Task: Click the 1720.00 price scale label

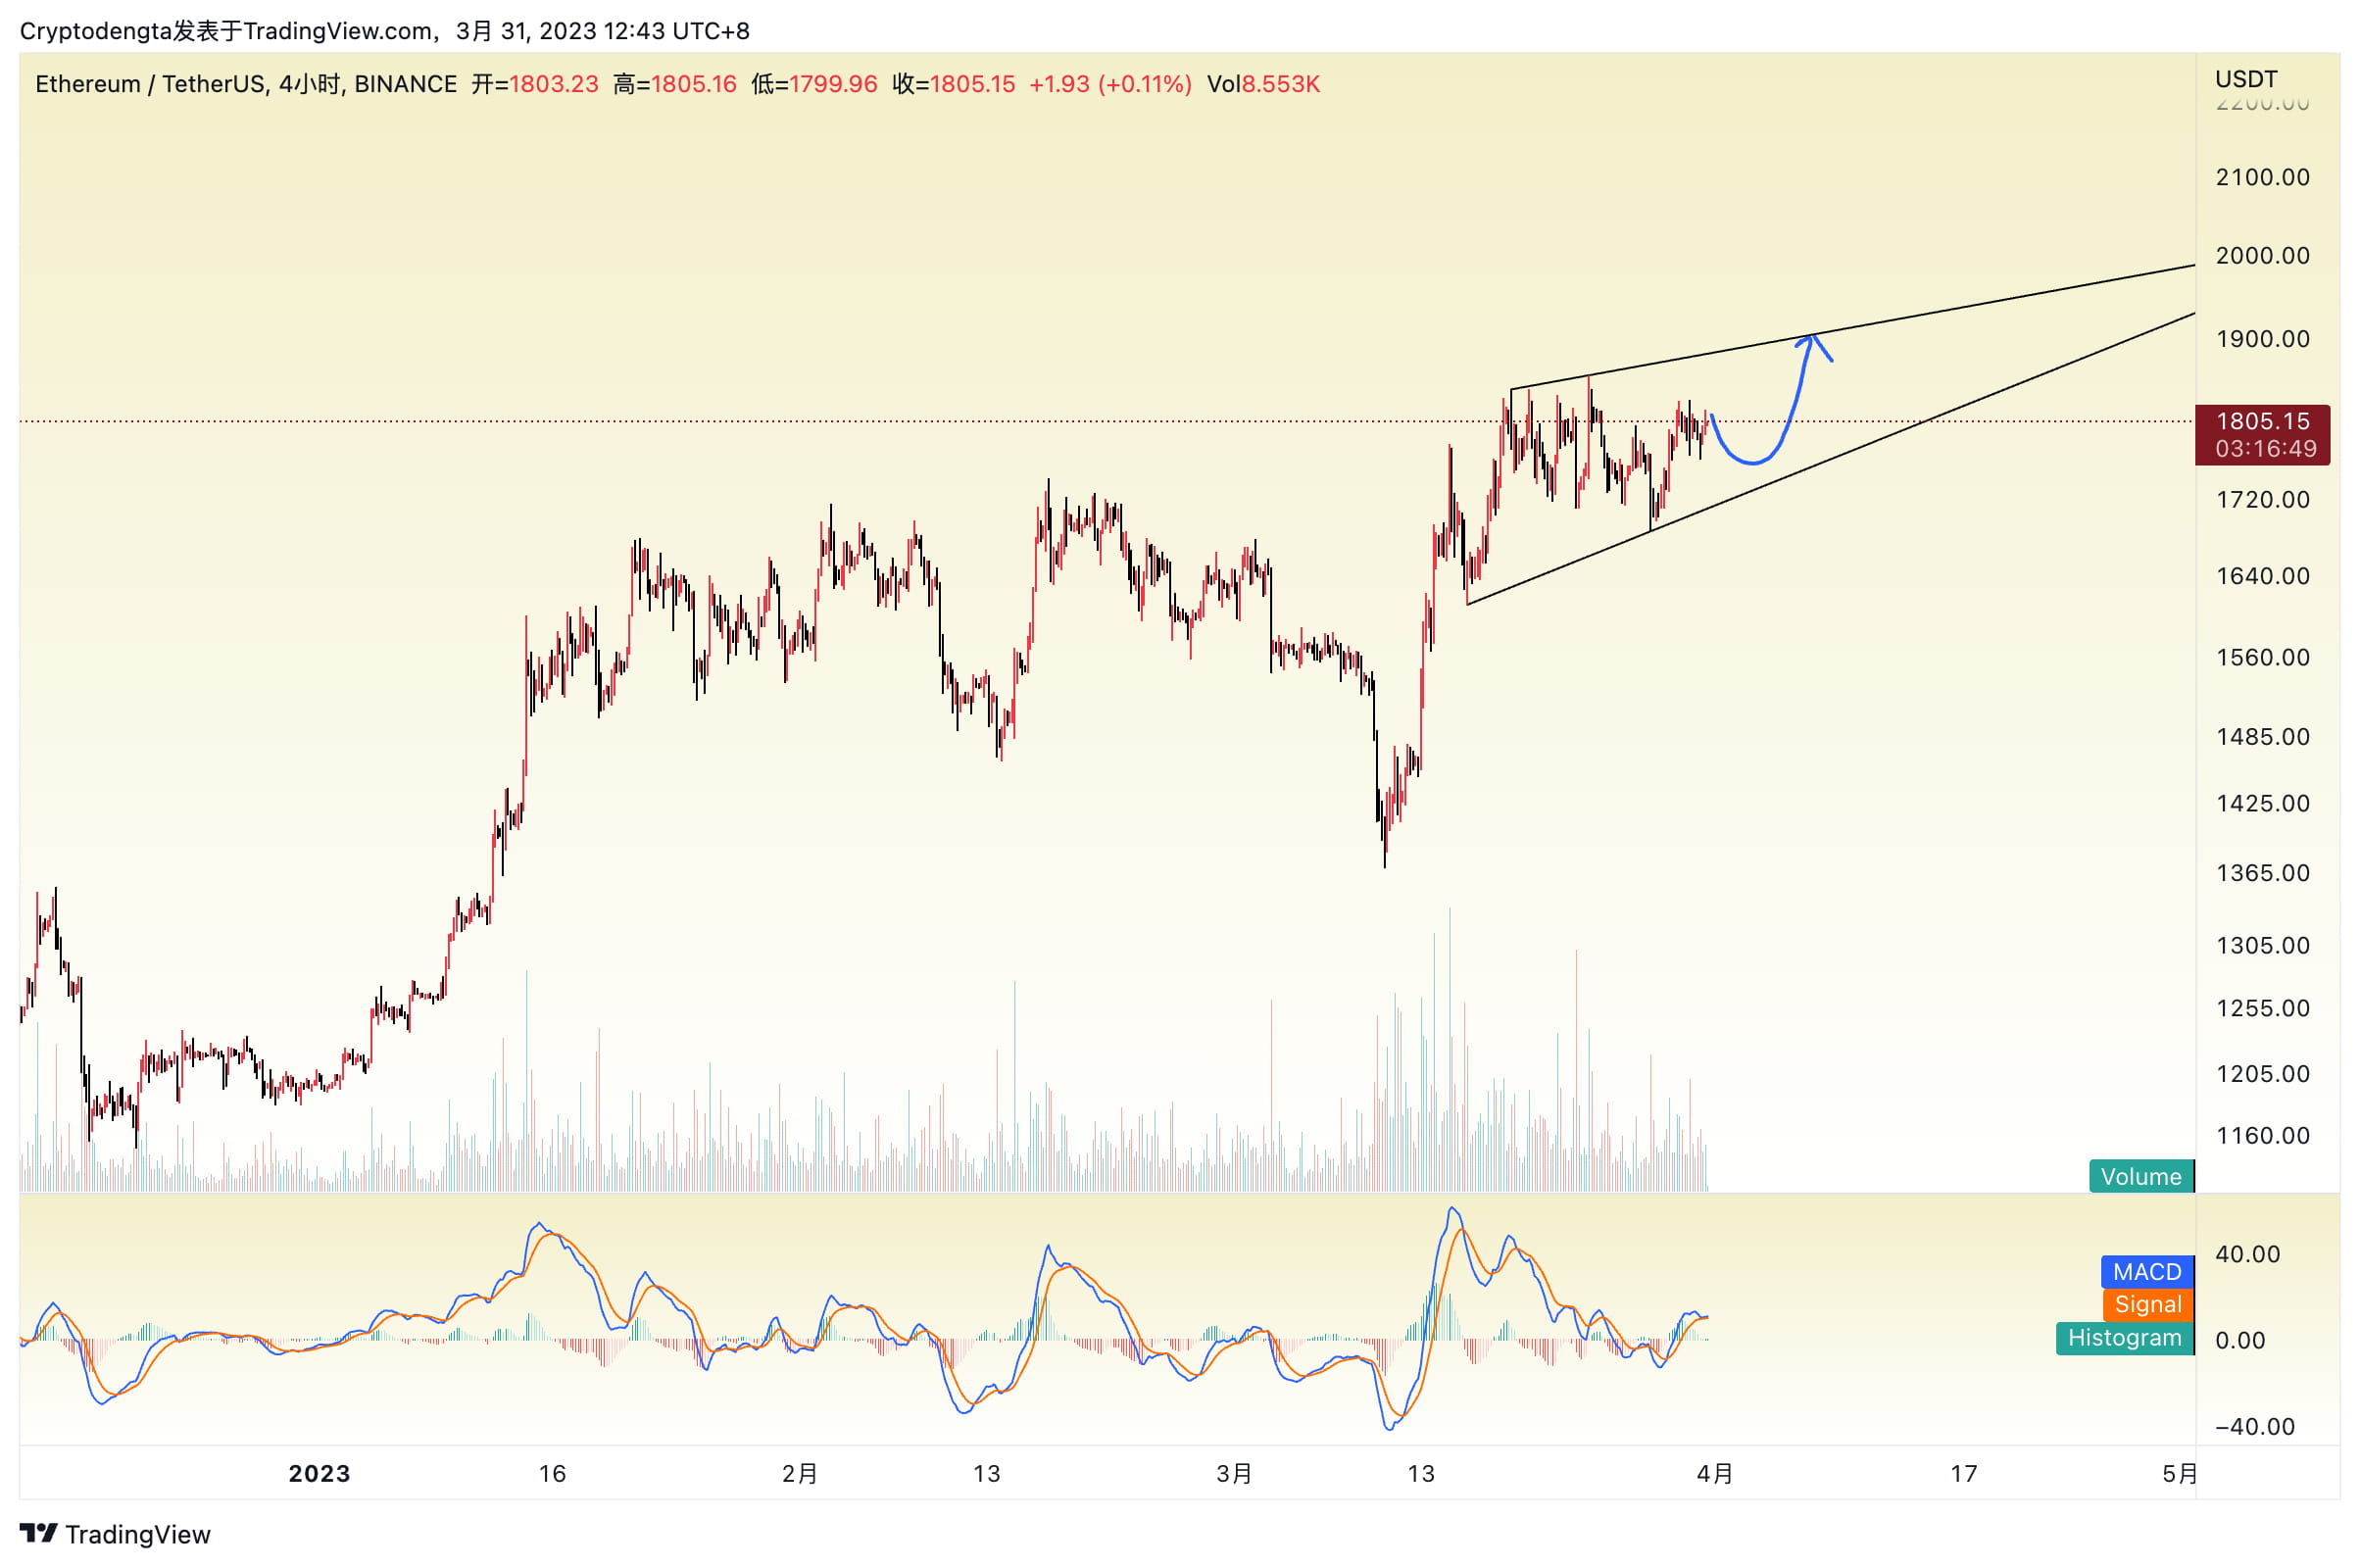Action: pos(2262,500)
